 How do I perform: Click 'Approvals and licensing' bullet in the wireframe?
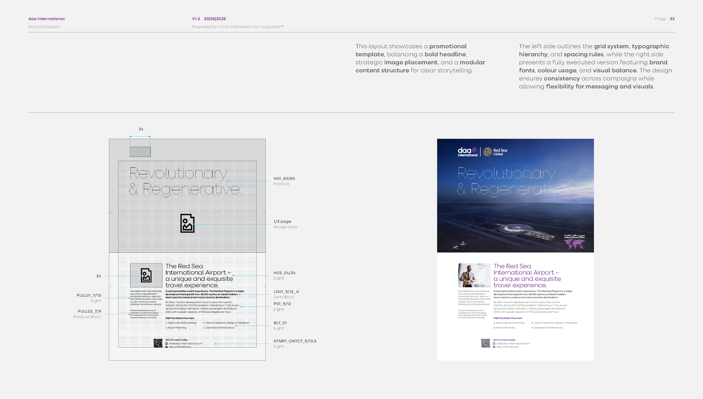click(x=181, y=323)
